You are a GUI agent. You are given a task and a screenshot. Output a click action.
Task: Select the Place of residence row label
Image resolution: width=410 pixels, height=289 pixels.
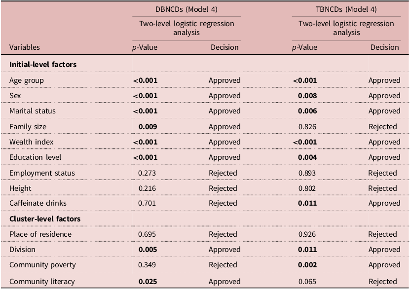40,234
